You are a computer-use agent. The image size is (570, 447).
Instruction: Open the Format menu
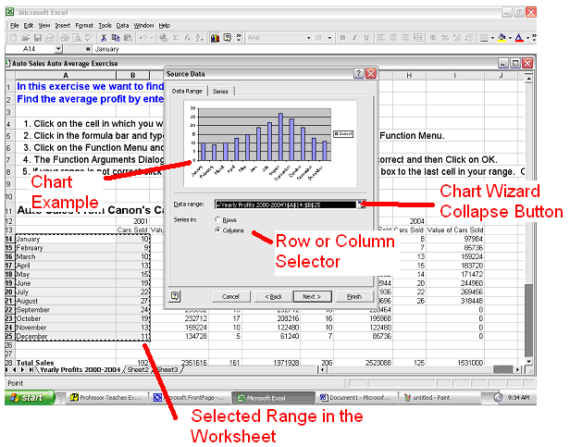coord(83,25)
